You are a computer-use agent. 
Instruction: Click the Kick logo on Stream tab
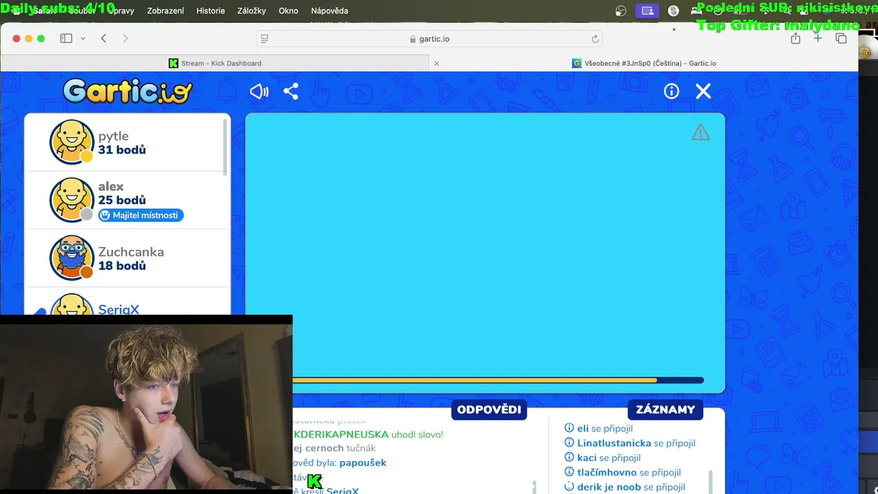coord(174,63)
